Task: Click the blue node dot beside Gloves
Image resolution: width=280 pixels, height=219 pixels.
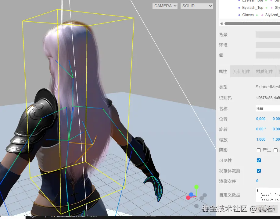Action: pos(239,15)
